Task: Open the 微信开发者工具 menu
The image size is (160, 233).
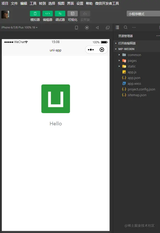Action: pos(107,3)
